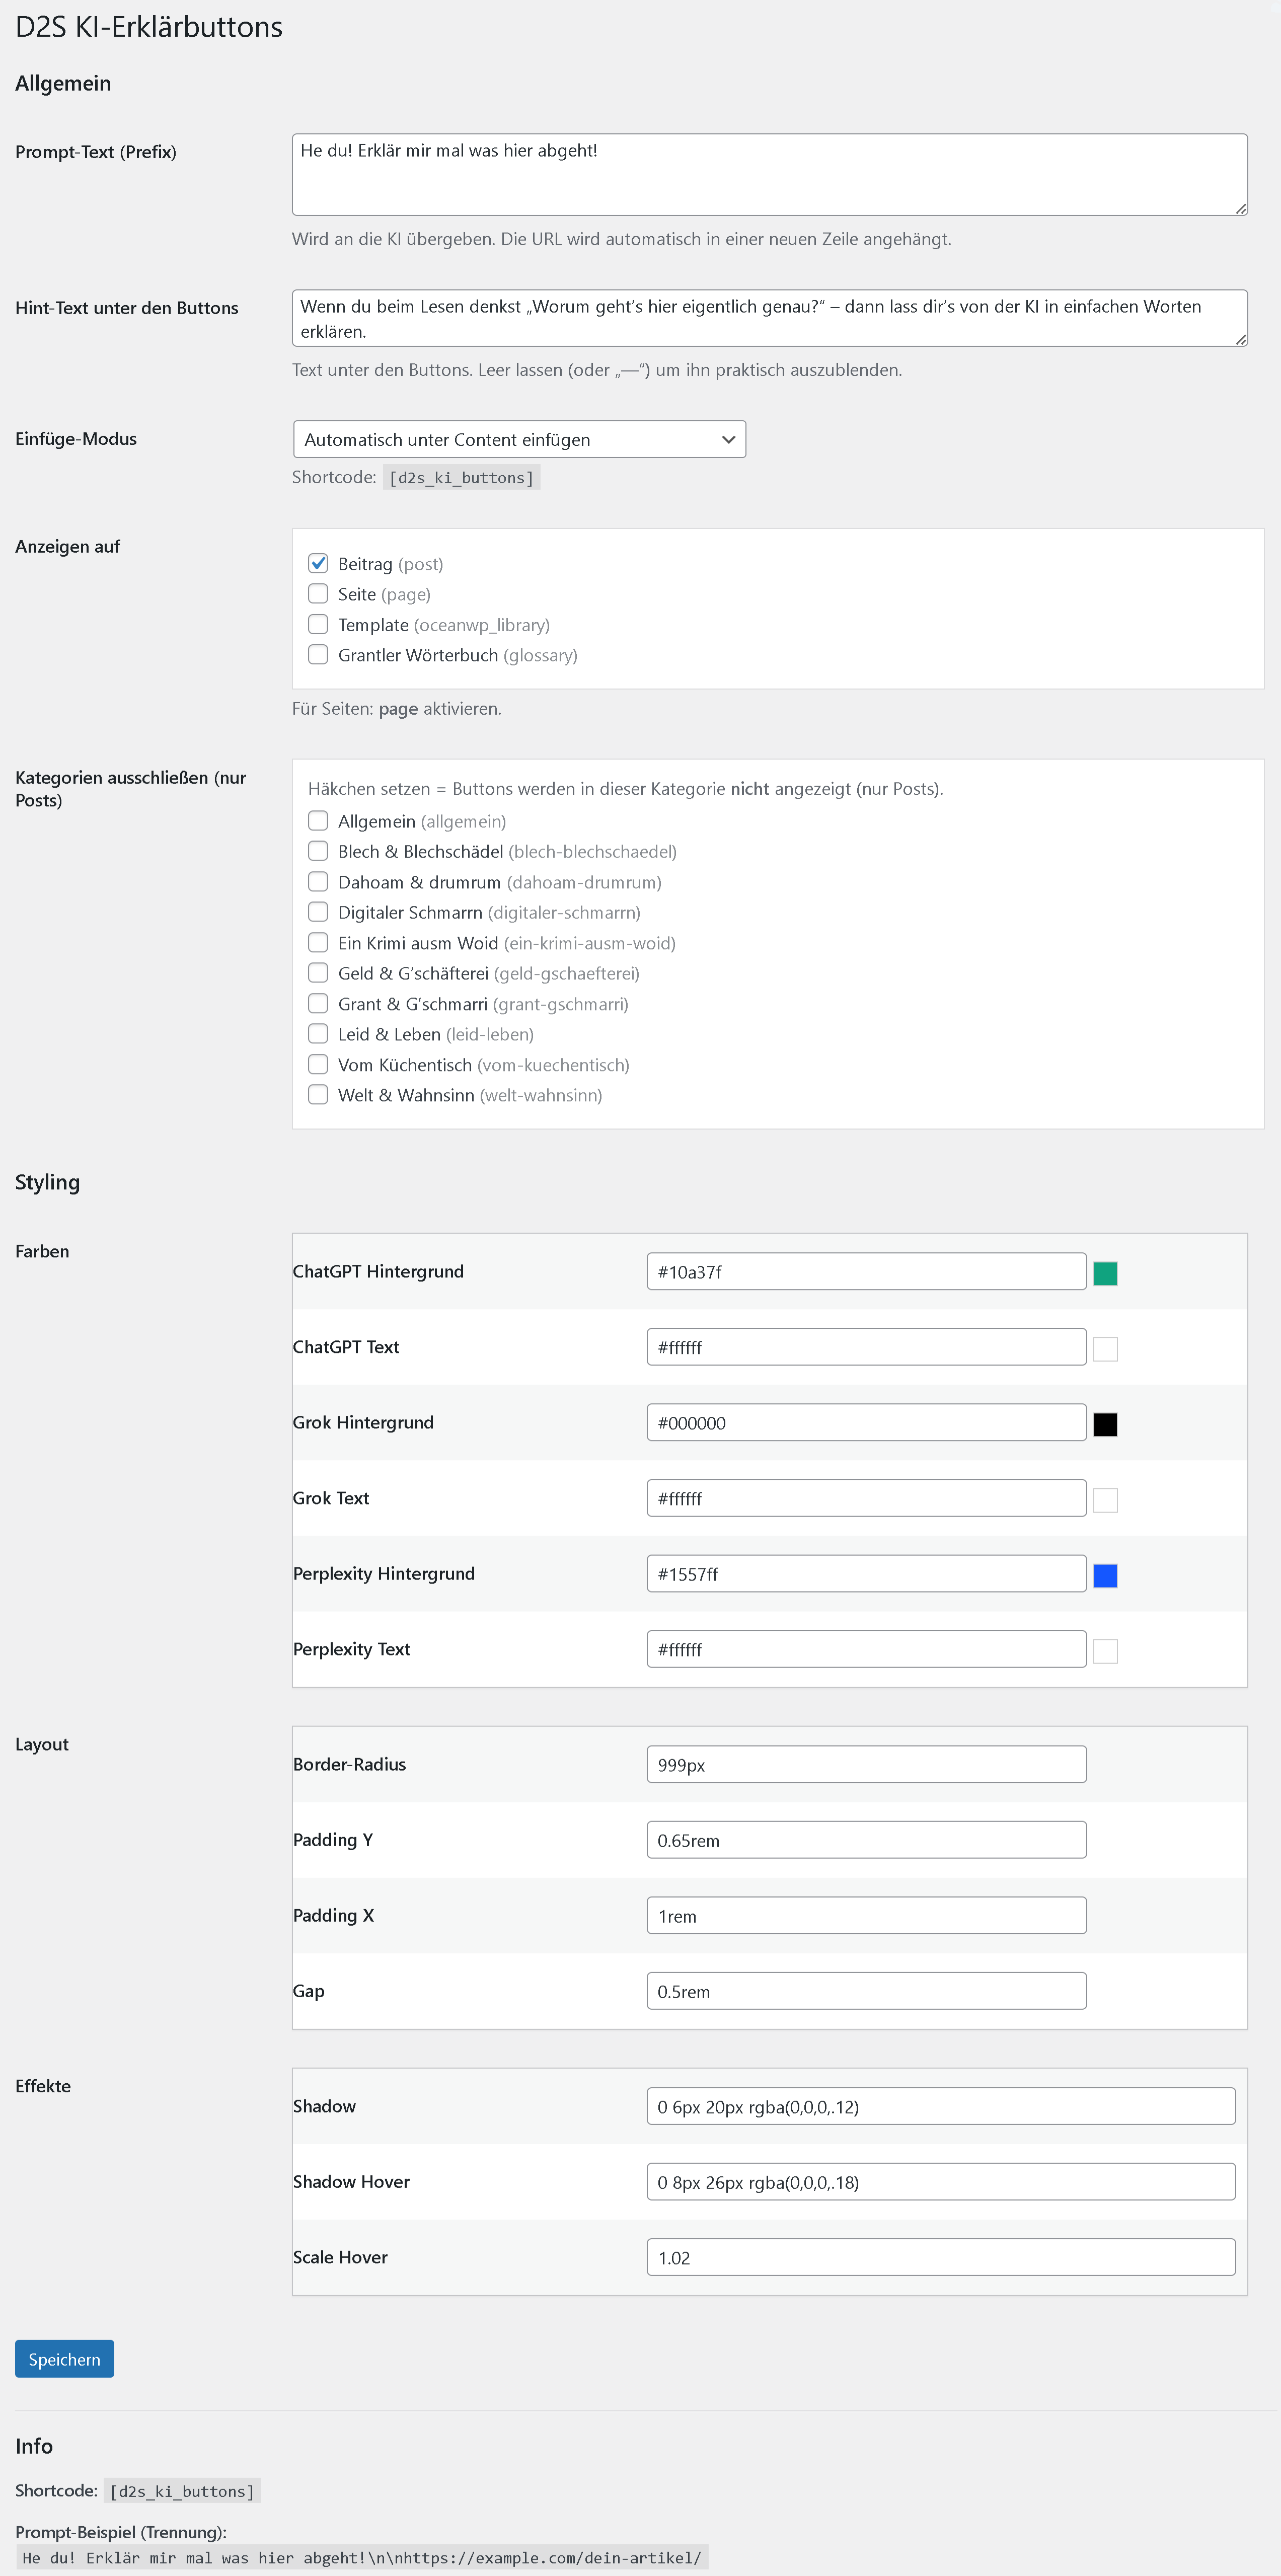
Task: Click the Padding Y input field
Action: click(x=866, y=1840)
